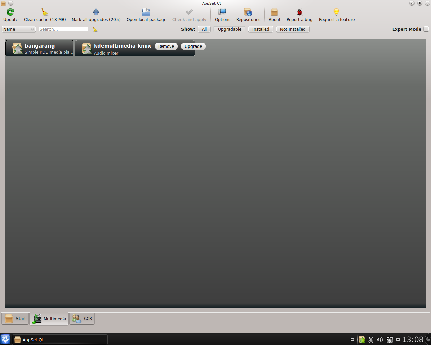Click the AppSet-Qt window menu icon
Image resolution: width=431 pixels, height=345 pixels.
(x=3, y=3)
